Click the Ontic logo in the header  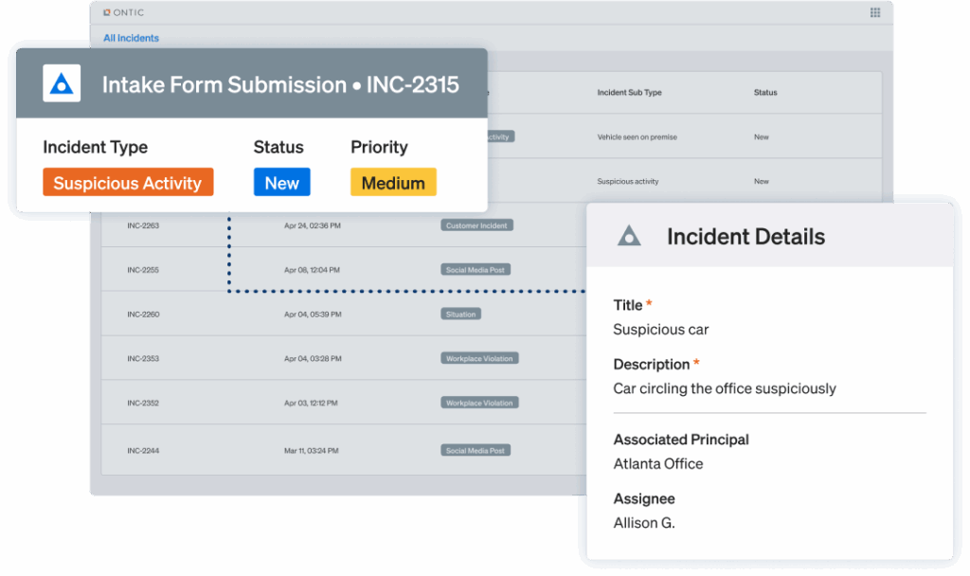(x=124, y=12)
